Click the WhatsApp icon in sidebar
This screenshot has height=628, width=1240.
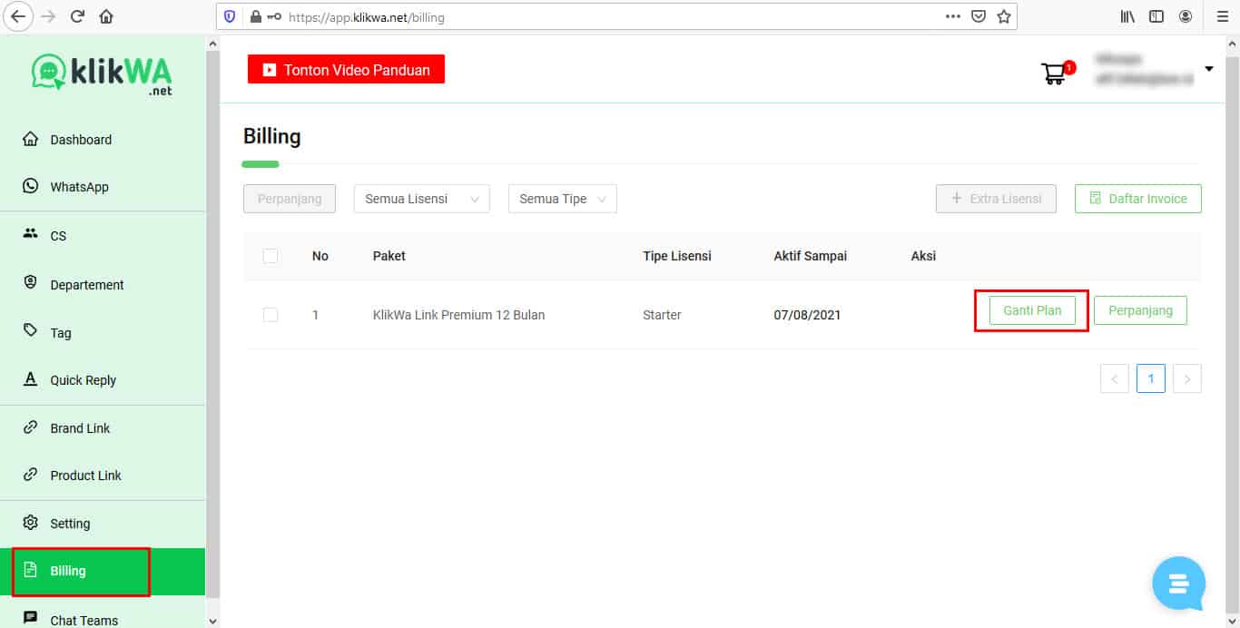[31, 186]
